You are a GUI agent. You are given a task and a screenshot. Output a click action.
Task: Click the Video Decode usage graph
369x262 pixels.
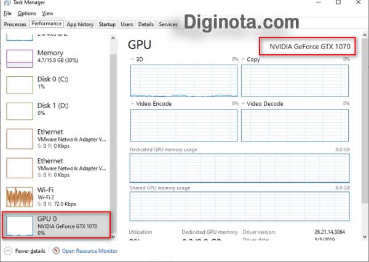tap(295, 125)
